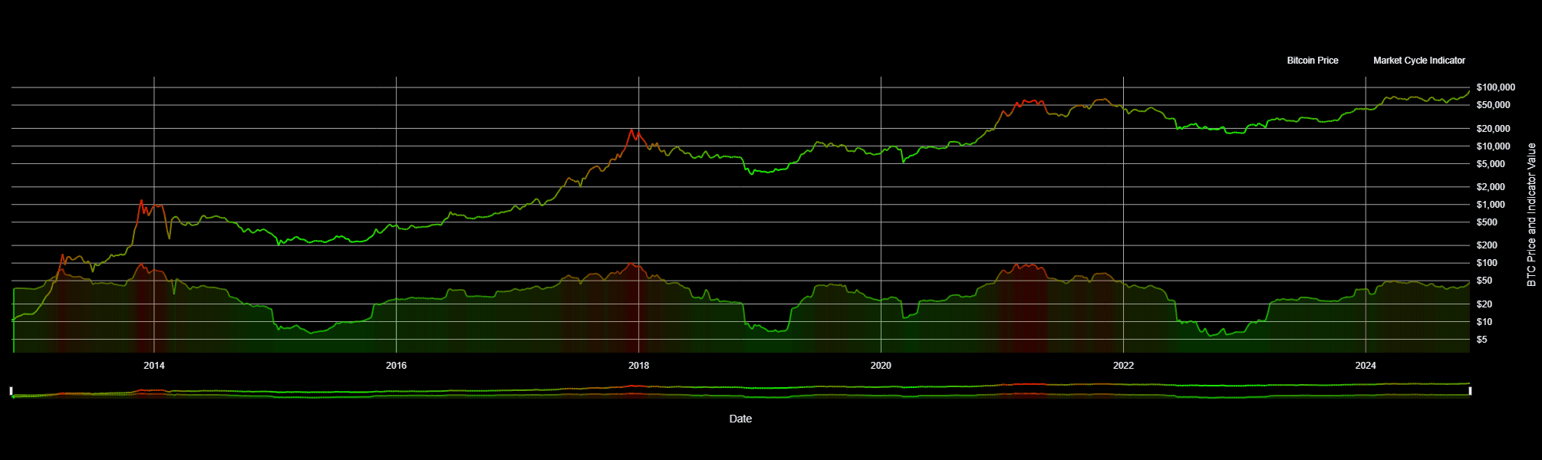Click the right handle of the range slider
Screen dimensions: 1542x460
[x=1470, y=391]
